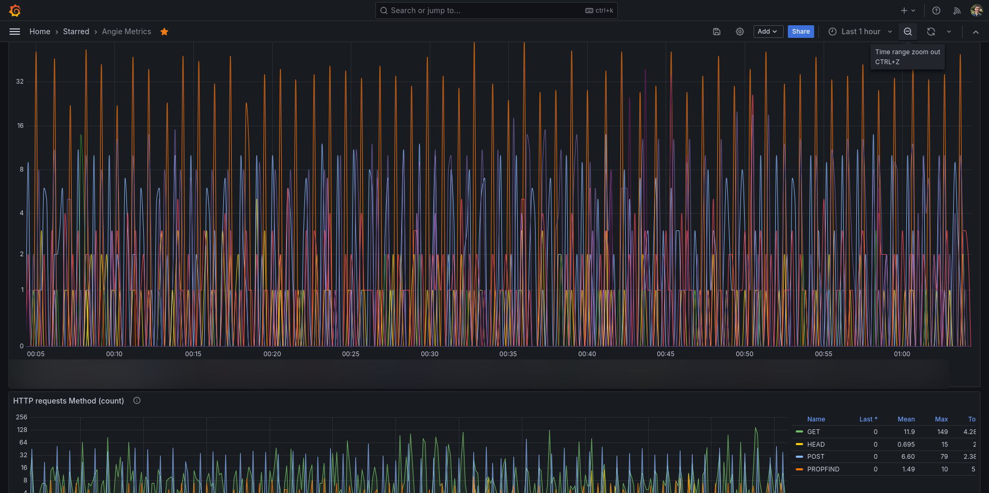Viewport: 989px width, 493px height.
Task: Expand the auto-refresh interval dropdown
Action: coord(949,32)
